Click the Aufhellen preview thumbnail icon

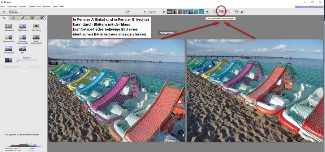9,60
